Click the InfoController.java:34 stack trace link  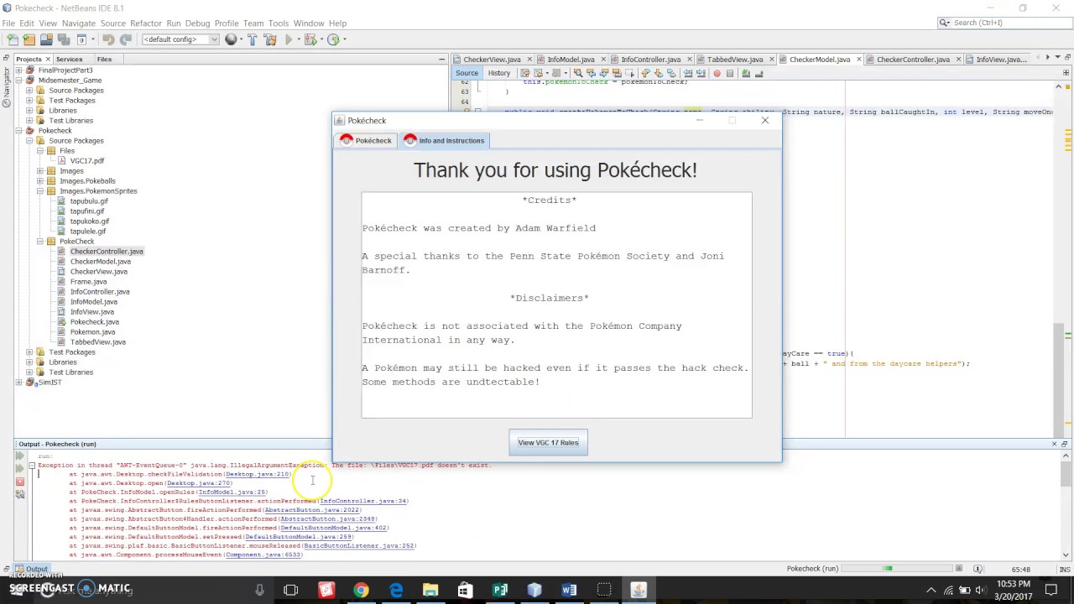click(362, 502)
